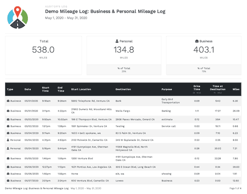Click the start location 21953 Dumetz Rd

tap(91, 111)
